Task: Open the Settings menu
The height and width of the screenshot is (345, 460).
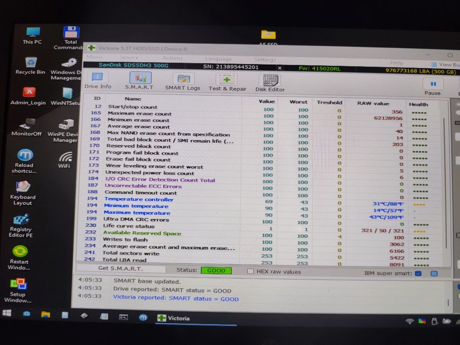Action: click(265, 60)
